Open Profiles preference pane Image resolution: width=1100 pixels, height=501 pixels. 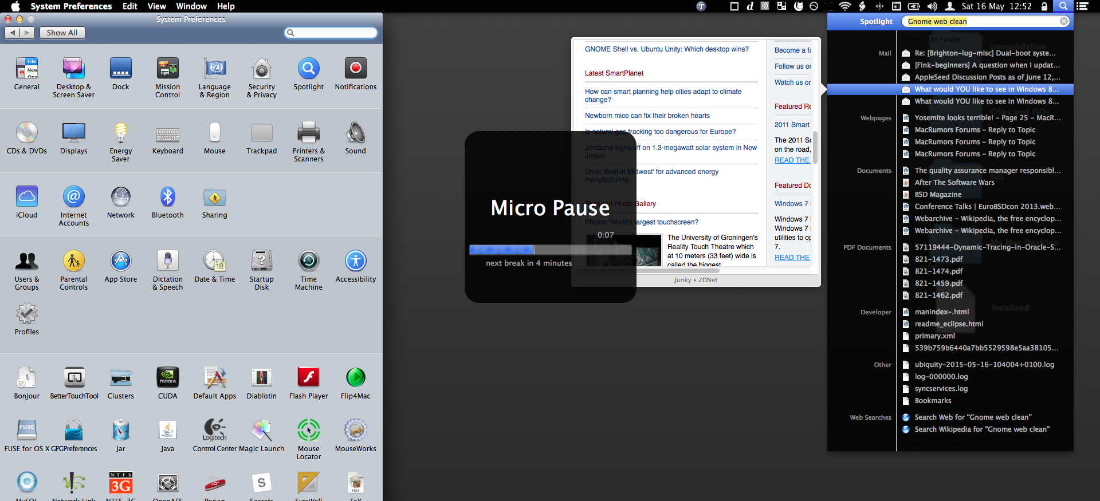point(27,319)
